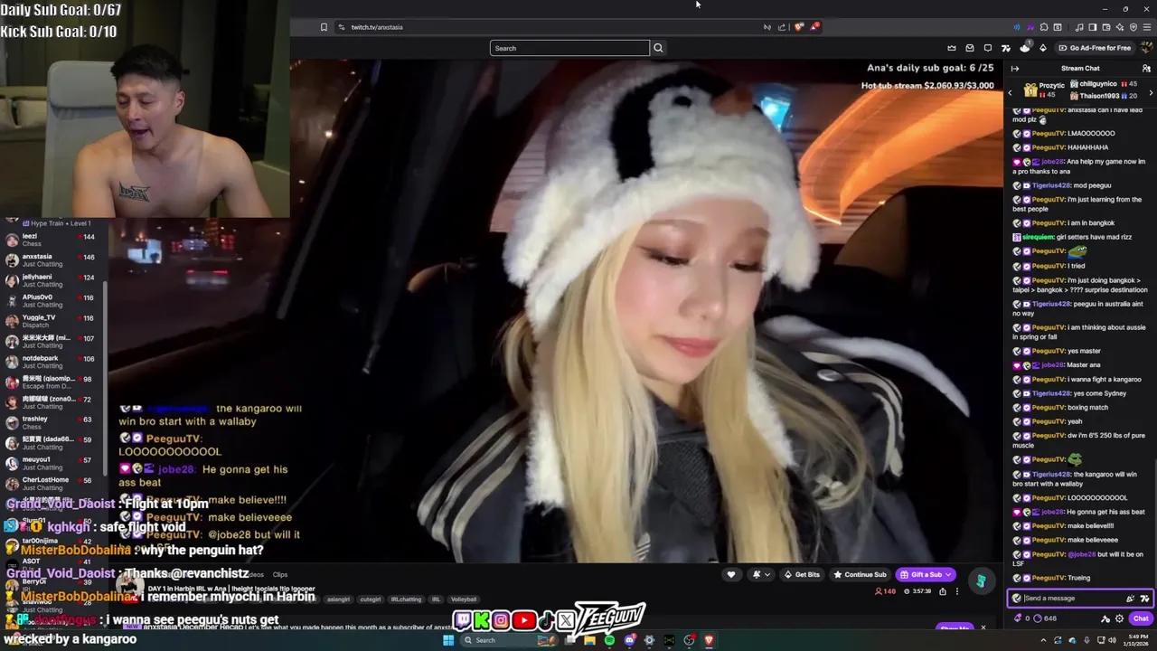This screenshot has width=1157, height=651.
Task: Select CherLostHome channel in sidebar
Action: click(54, 484)
